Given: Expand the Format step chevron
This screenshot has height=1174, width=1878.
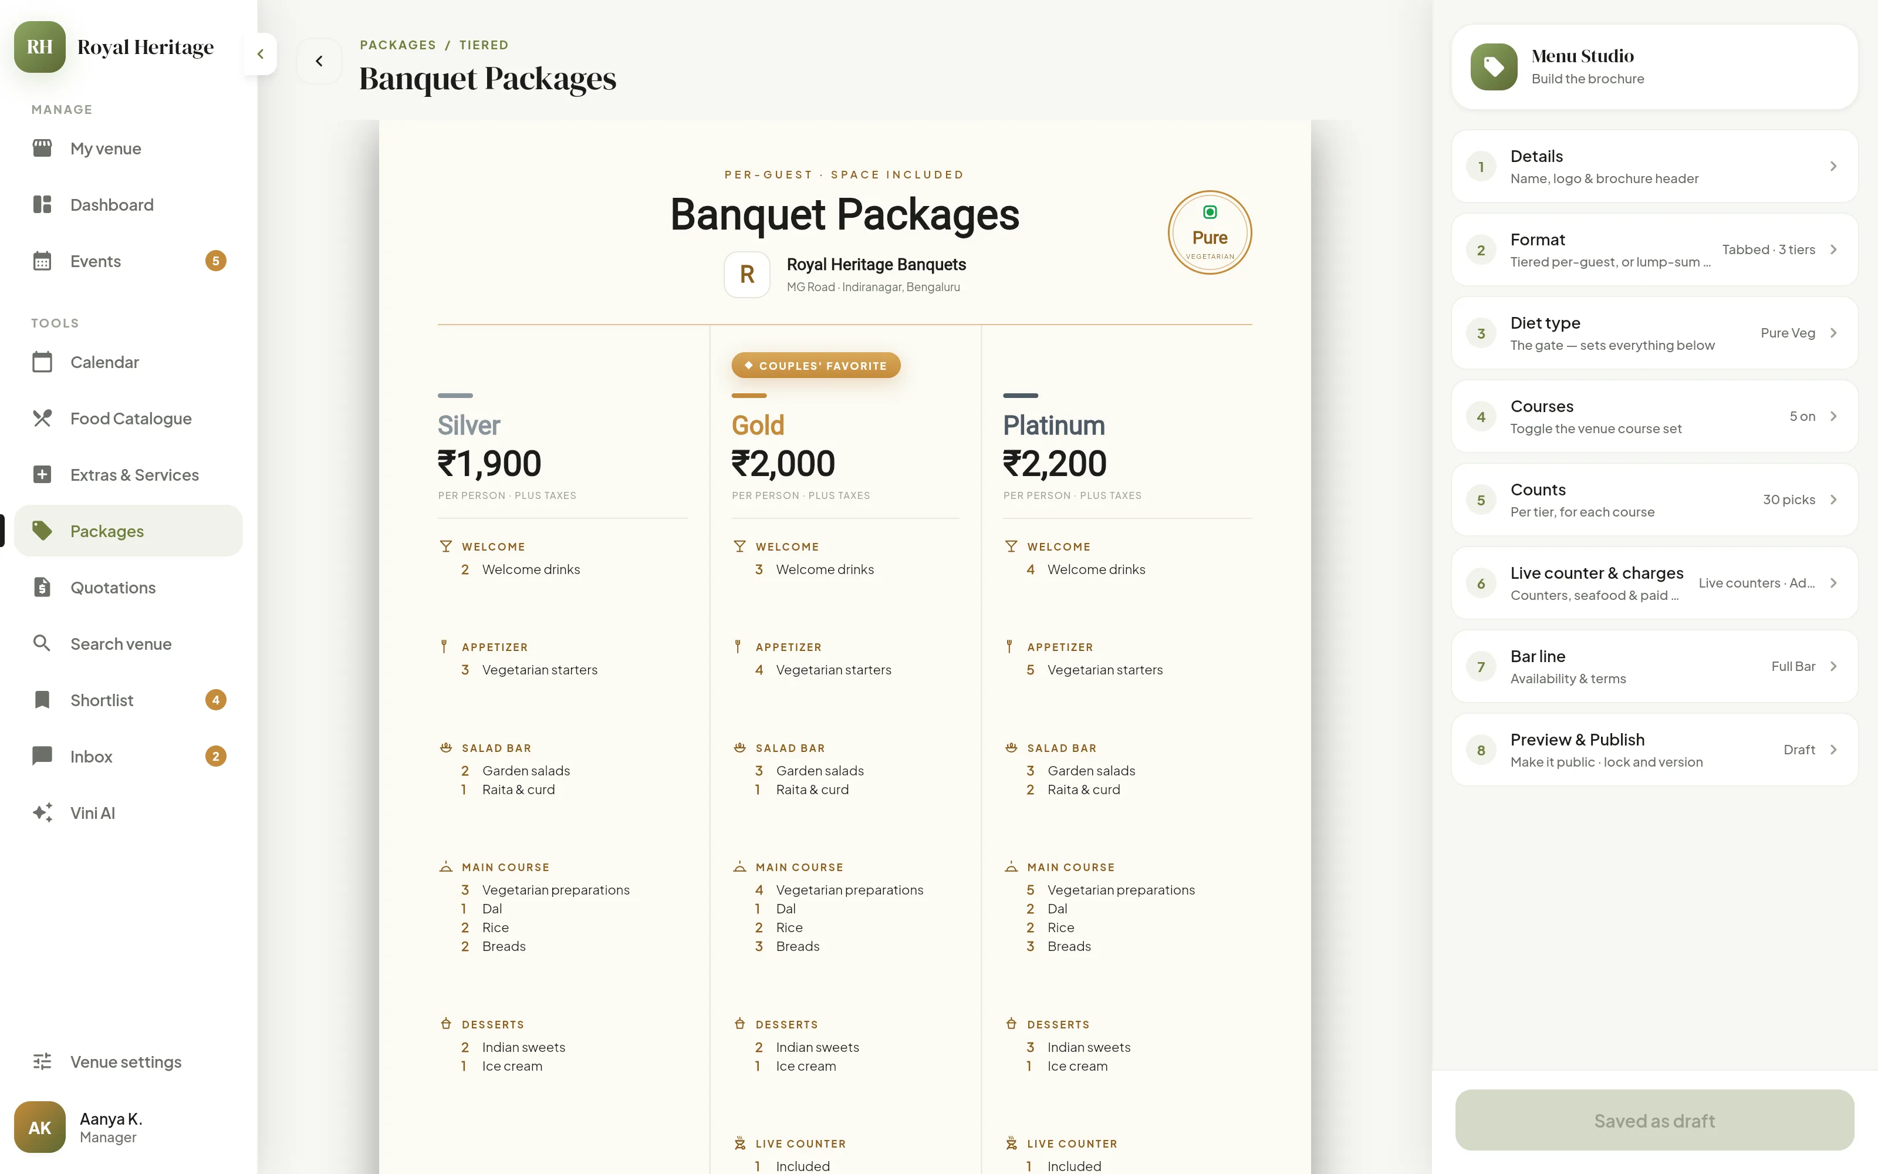Looking at the screenshot, I should coord(1833,249).
